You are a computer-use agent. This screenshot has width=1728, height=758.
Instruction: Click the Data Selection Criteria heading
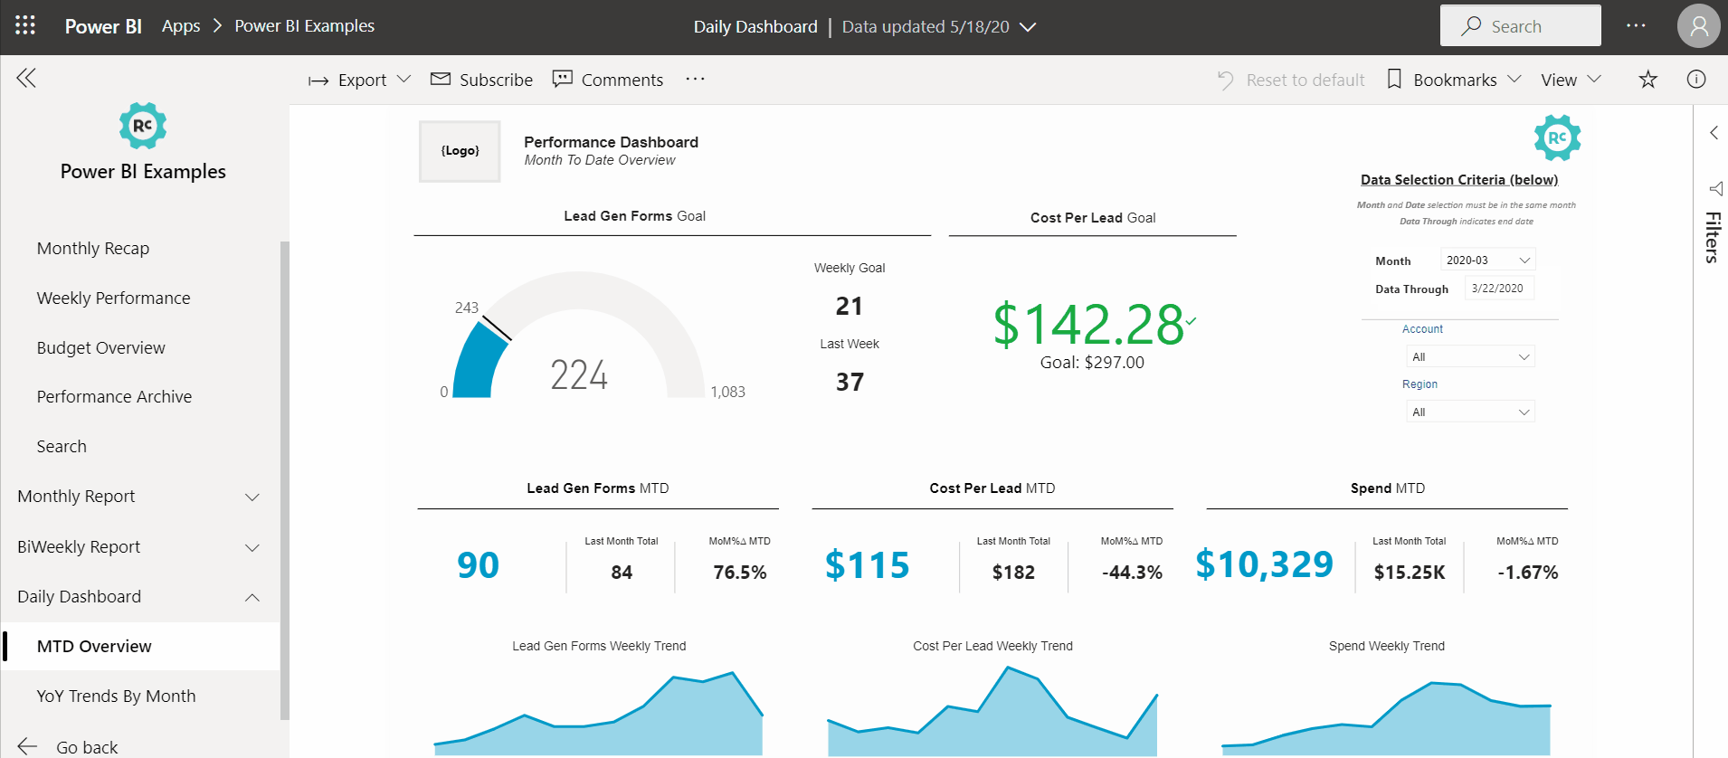(x=1459, y=180)
